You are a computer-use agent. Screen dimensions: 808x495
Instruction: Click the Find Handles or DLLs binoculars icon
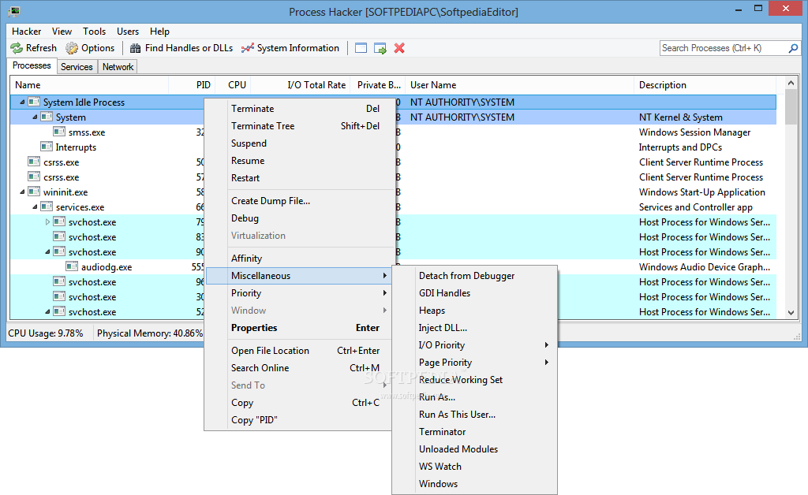tap(135, 48)
